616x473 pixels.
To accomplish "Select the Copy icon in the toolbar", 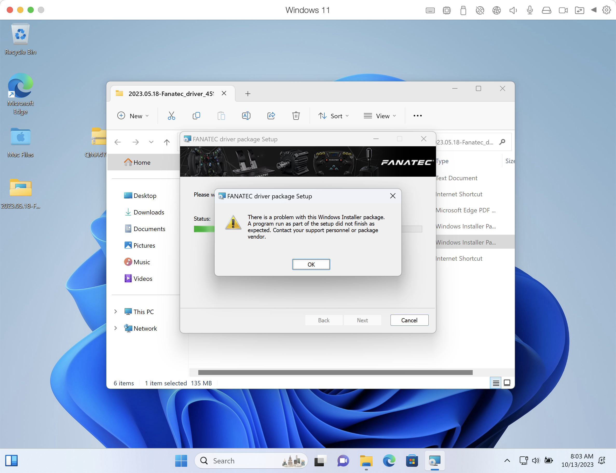I will [x=196, y=116].
